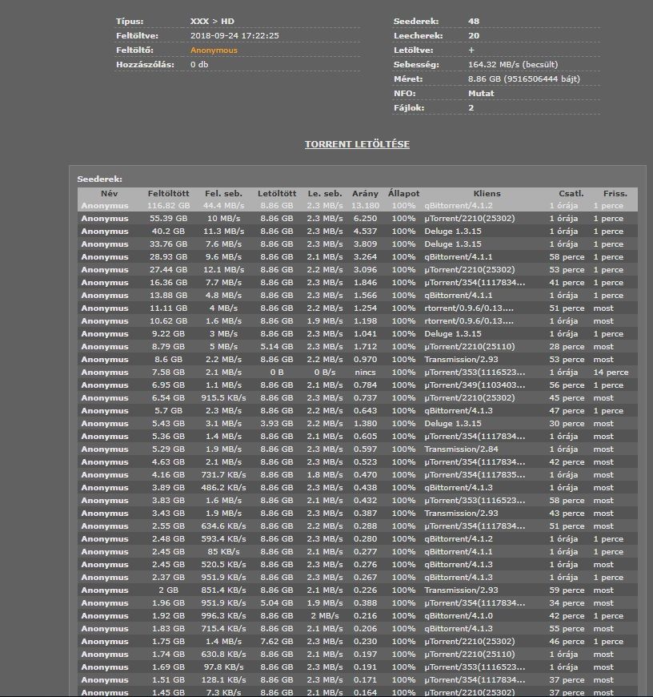Select the downloaded amount 7.62 GB
653x697 pixels.
[277, 642]
